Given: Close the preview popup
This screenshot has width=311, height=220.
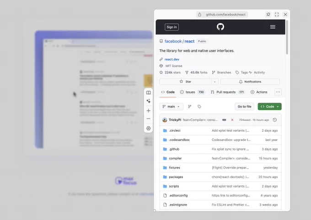Looking at the screenshot, I should pos(285,15).
